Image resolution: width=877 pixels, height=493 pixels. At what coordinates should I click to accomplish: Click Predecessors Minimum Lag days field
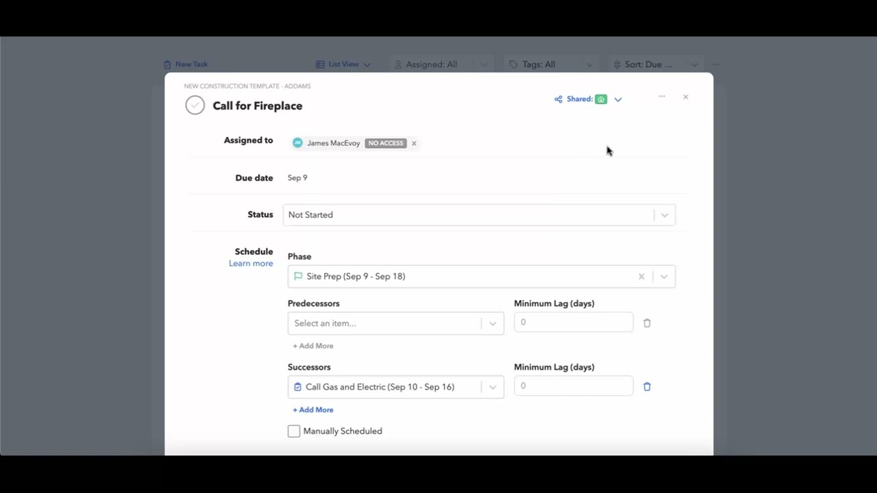573,322
